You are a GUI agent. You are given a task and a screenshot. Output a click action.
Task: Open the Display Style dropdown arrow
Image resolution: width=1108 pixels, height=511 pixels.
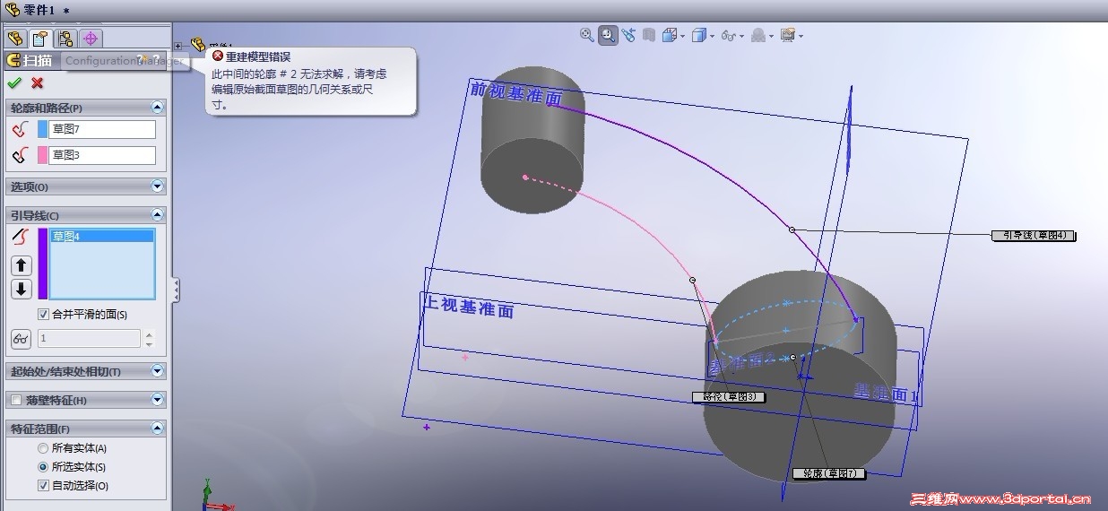(712, 37)
